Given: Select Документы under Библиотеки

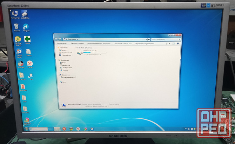Looking at the screenshot, I should pyautogui.click(x=66, y=65).
